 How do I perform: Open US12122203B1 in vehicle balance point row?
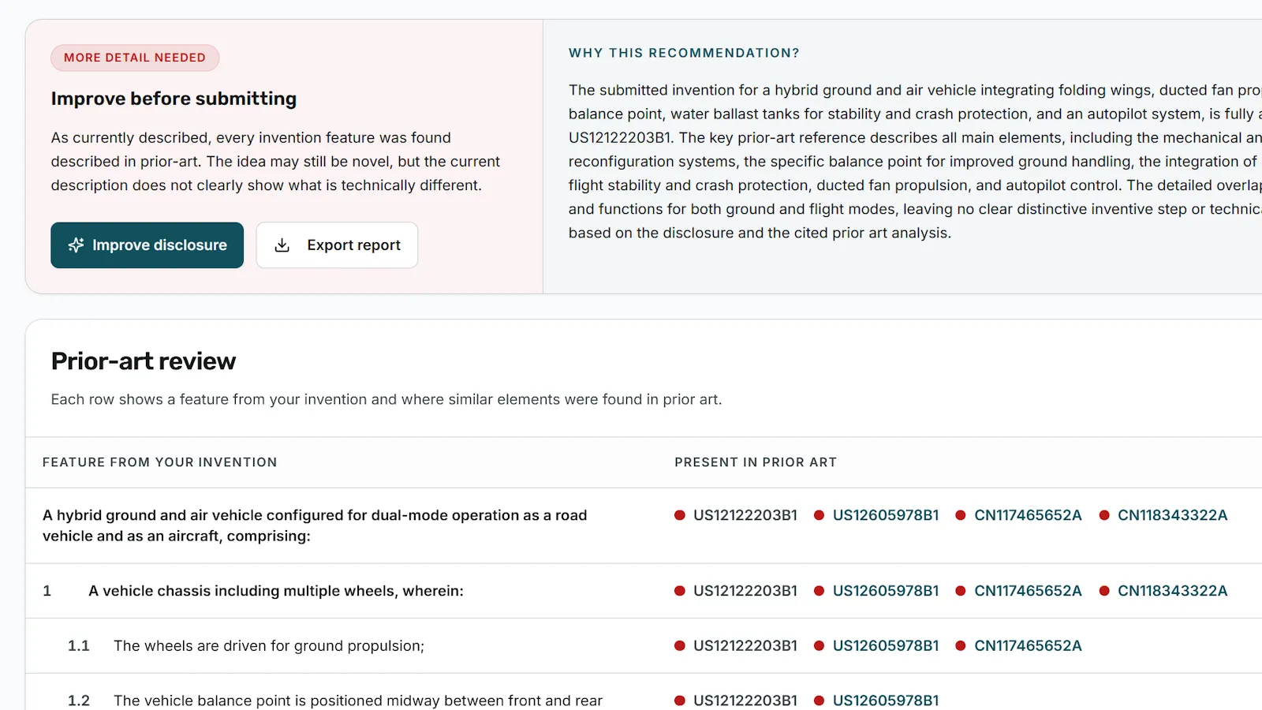coord(745,701)
